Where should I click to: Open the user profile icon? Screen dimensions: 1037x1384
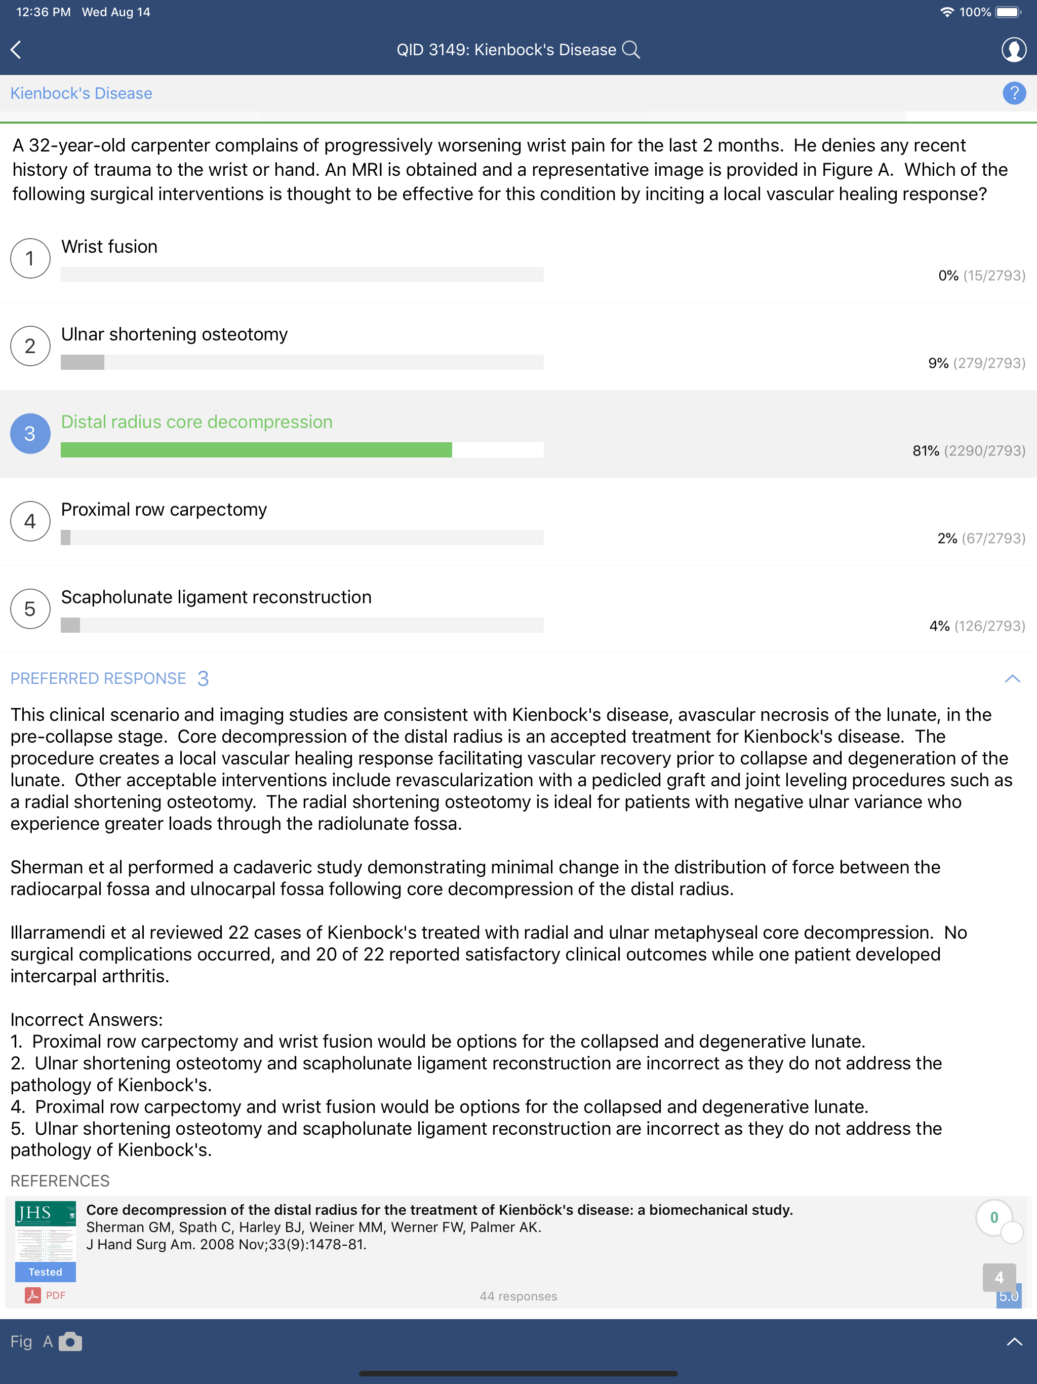[1015, 50]
